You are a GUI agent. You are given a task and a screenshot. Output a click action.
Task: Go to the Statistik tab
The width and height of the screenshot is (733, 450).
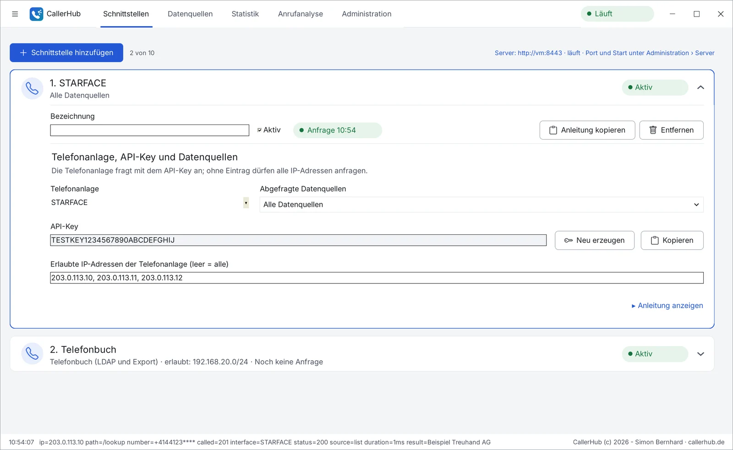click(x=245, y=14)
